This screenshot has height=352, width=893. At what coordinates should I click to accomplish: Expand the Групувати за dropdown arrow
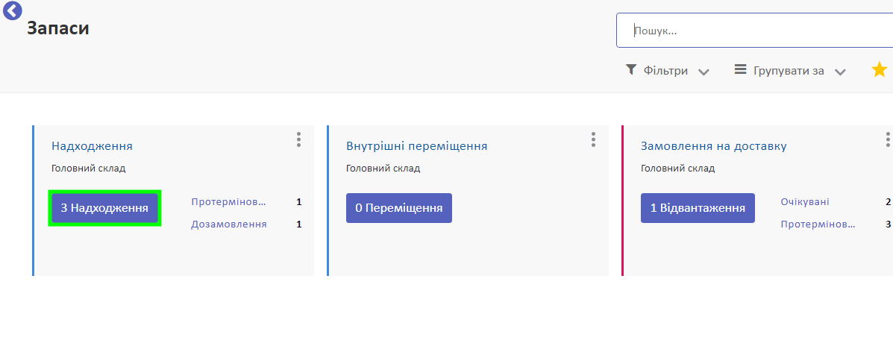(840, 72)
